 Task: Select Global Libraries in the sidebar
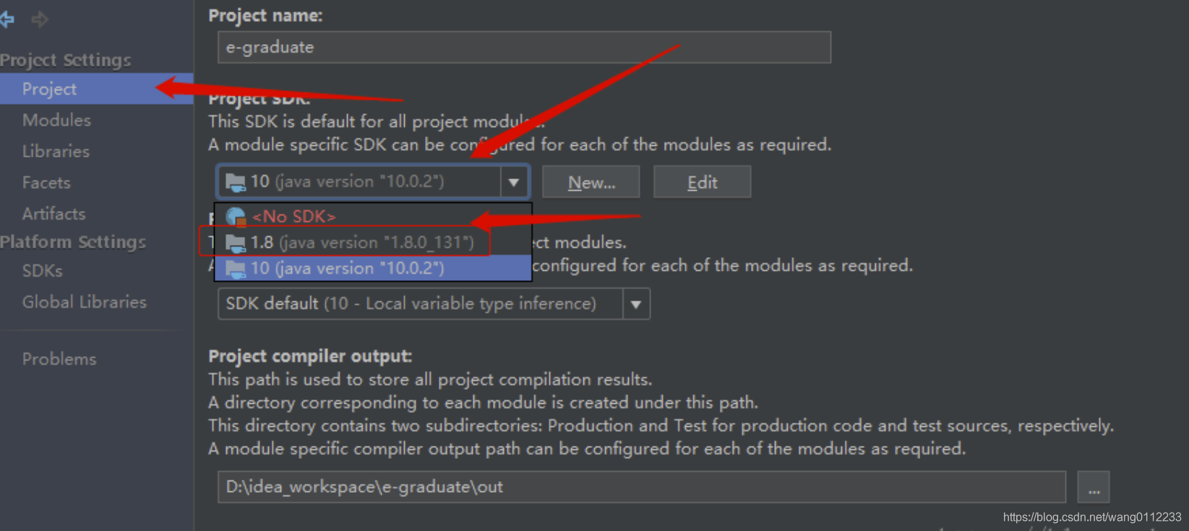(x=84, y=302)
